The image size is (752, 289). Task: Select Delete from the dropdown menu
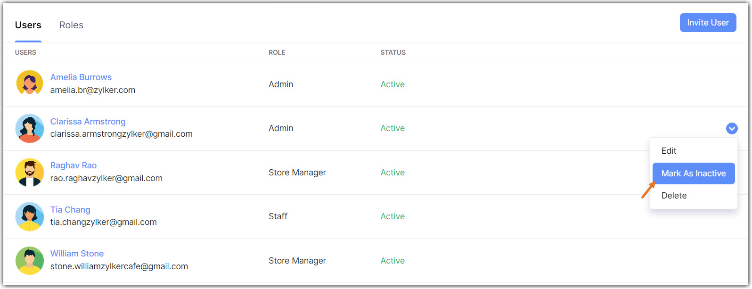tap(674, 196)
